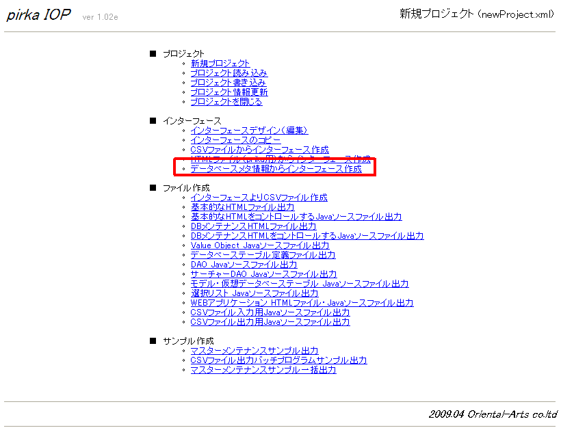Open インターフェースデザイン(編集)
This screenshot has height=428, width=561.
point(250,131)
